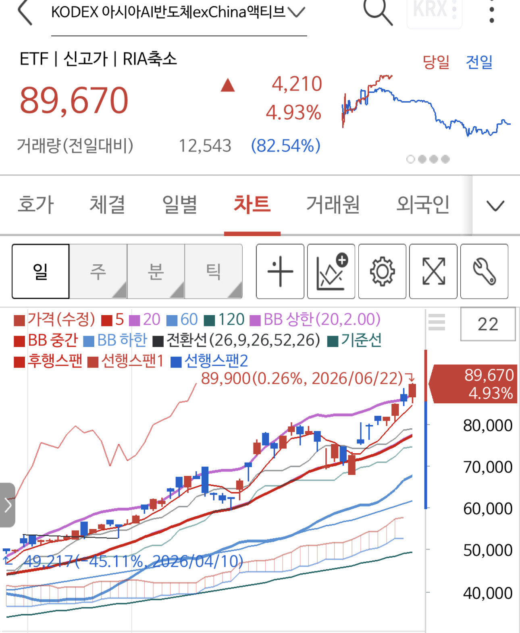
Task: Tap the 49,217 low price label
Action: [133, 561]
